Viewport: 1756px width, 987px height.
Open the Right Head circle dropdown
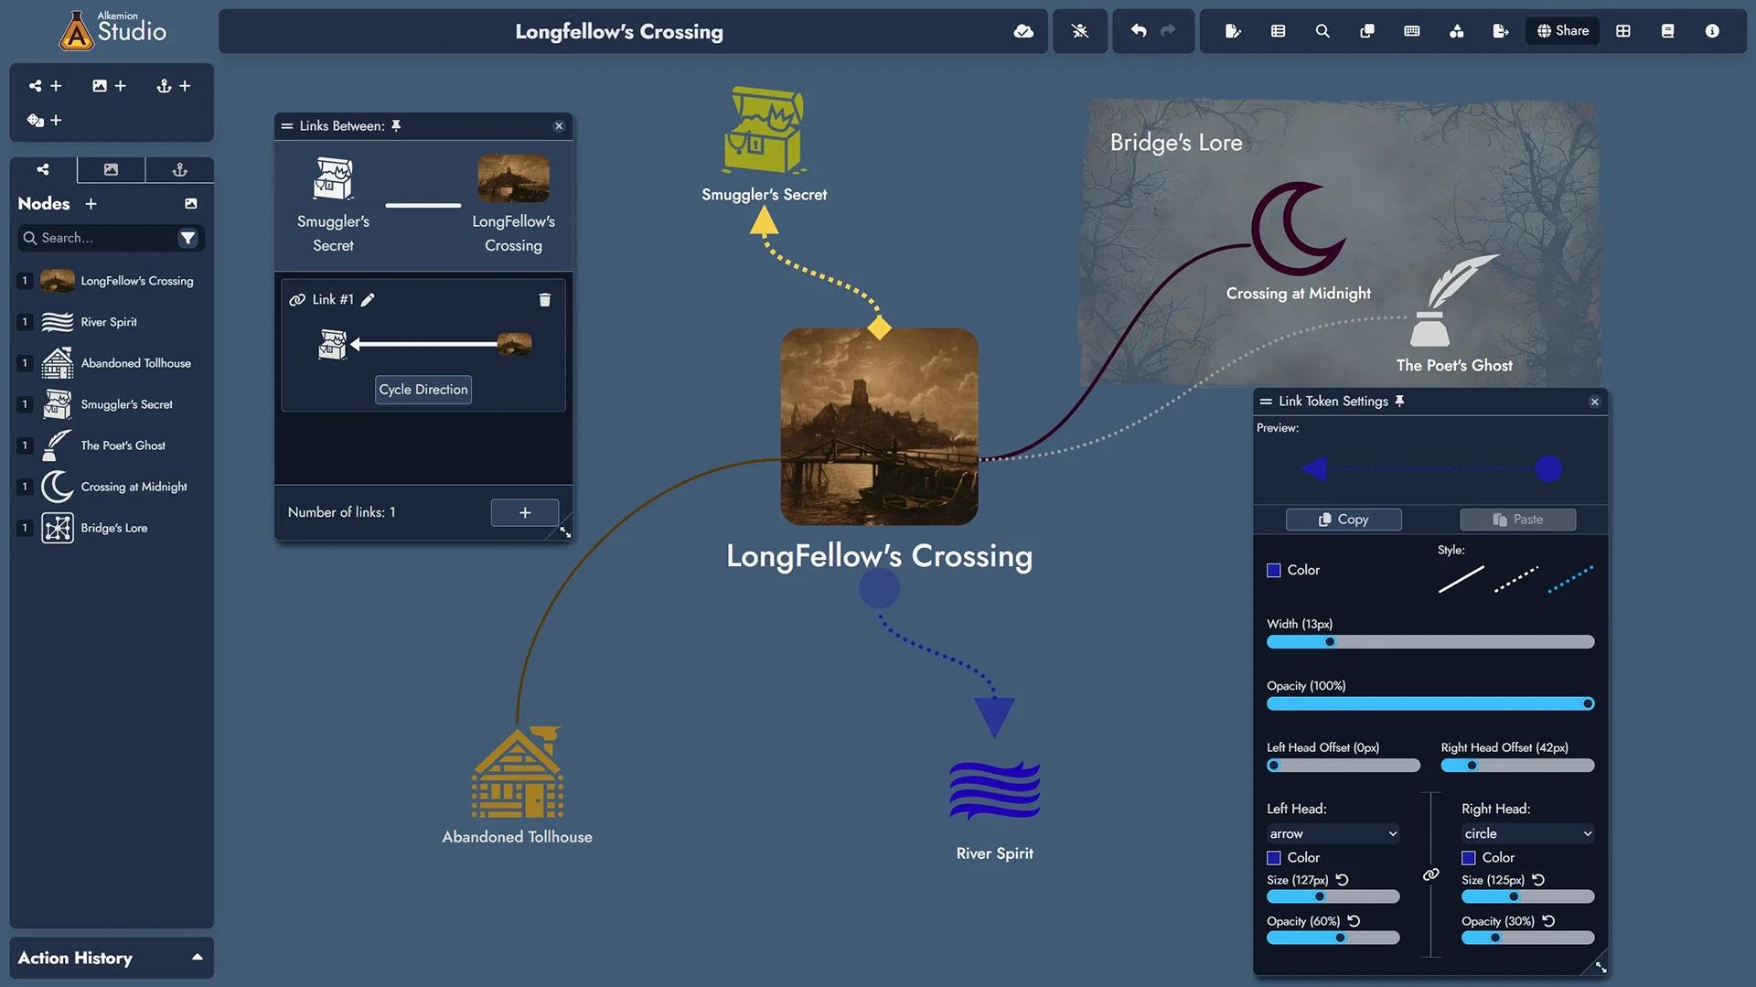point(1526,833)
